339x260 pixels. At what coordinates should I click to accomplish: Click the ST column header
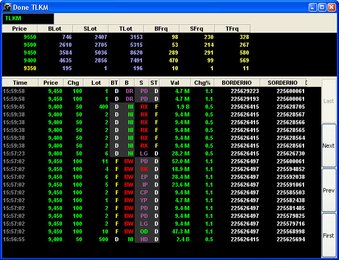[x=154, y=83]
